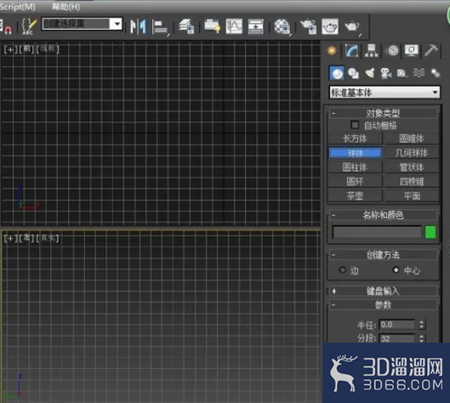This screenshot has height=403, width=450.
Task: Collapse the 对象类型 rollout
Action: coord(383,113)
